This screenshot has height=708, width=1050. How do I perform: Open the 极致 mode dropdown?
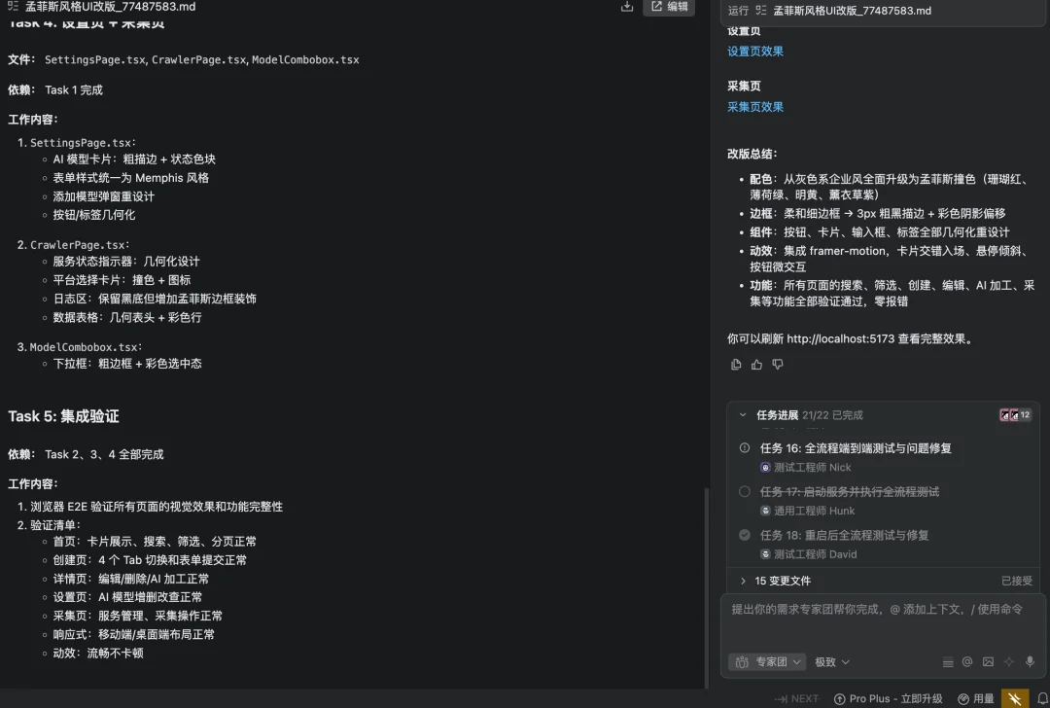[831, 661]
